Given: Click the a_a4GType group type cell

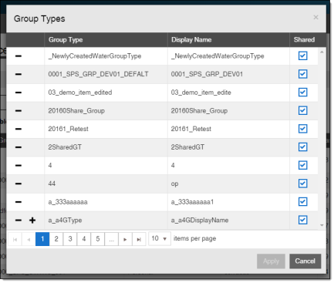Looking at the screenshot, I should (106, 221).
